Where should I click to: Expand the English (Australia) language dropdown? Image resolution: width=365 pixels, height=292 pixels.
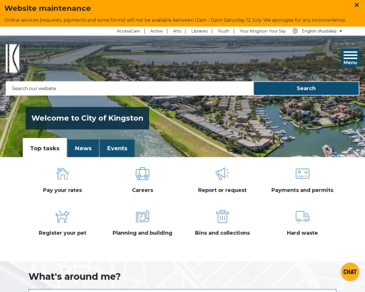point(322,31)
